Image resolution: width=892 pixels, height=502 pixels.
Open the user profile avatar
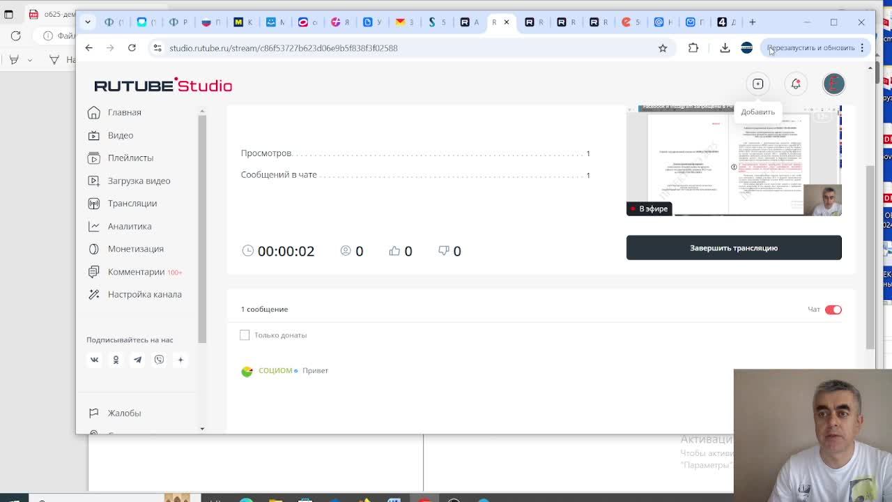833,84
